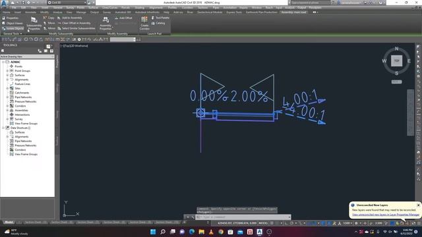
Task: Switch to the Model layout tab
Action: click(x=9, y=223)
